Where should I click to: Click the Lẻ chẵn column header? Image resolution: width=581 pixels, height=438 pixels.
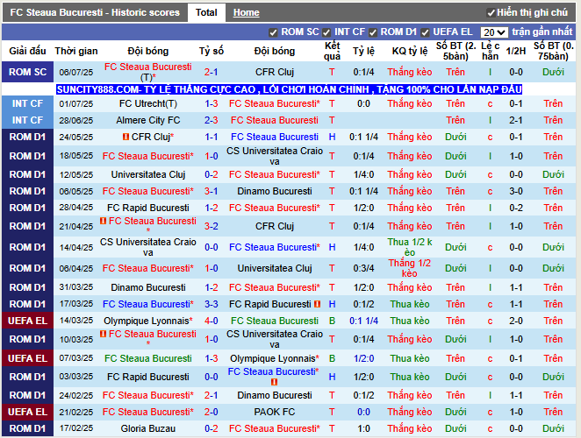click(x=491, y=51)
